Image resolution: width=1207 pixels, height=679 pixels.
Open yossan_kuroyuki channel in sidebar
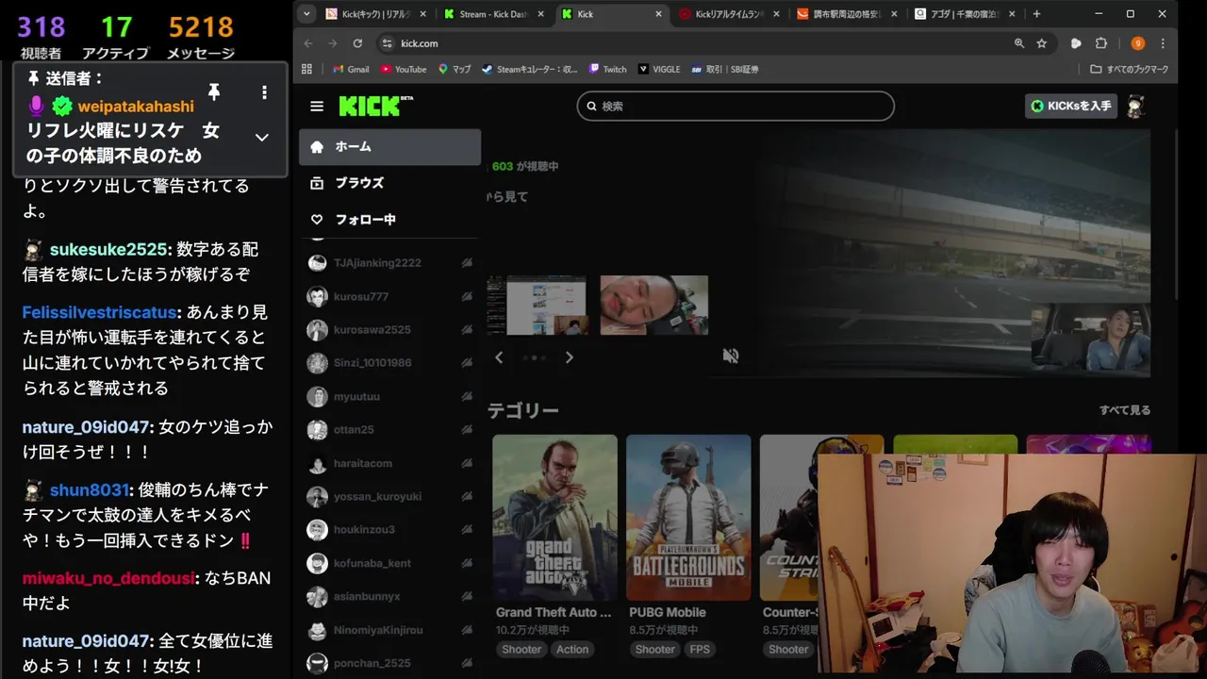click(389, 496)
